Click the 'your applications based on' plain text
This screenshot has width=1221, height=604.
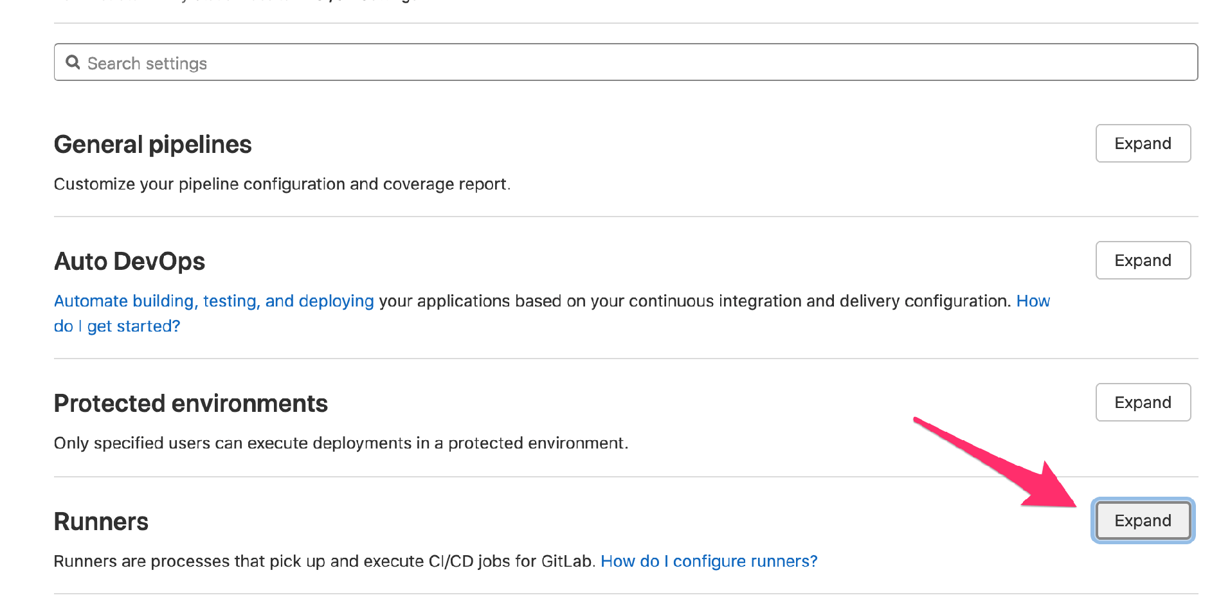[694, 301]
